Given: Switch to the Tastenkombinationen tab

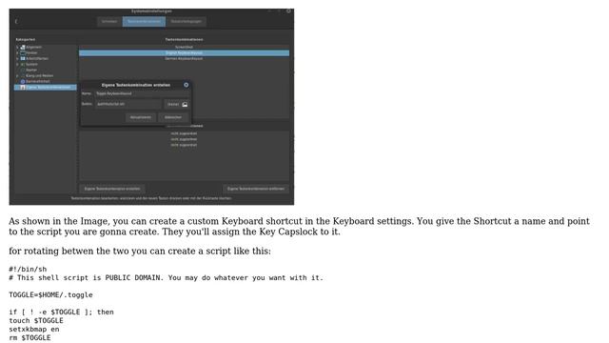Looking at the screenshot, I should [x=144, y=21].
